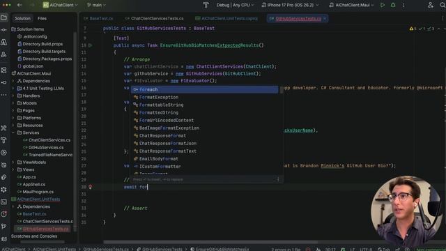
Task: Open completion popup options dots
Action: click(x=278, y=179)
